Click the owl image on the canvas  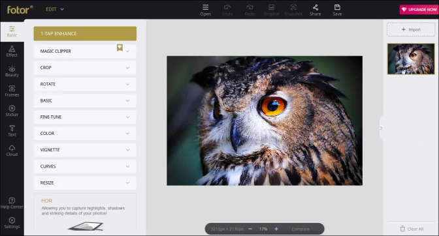(265, 121)
